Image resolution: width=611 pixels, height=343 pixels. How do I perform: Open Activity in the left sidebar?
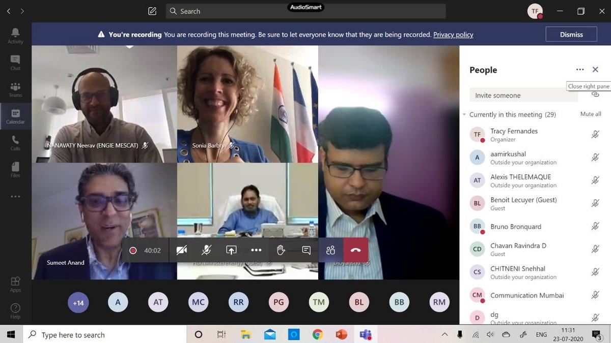pyautogui.click(x=15, y=36)
